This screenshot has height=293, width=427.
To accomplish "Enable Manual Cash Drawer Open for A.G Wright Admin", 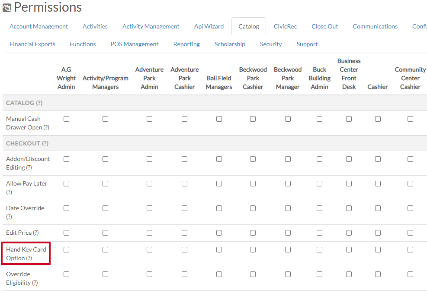I will pos(66,119).
